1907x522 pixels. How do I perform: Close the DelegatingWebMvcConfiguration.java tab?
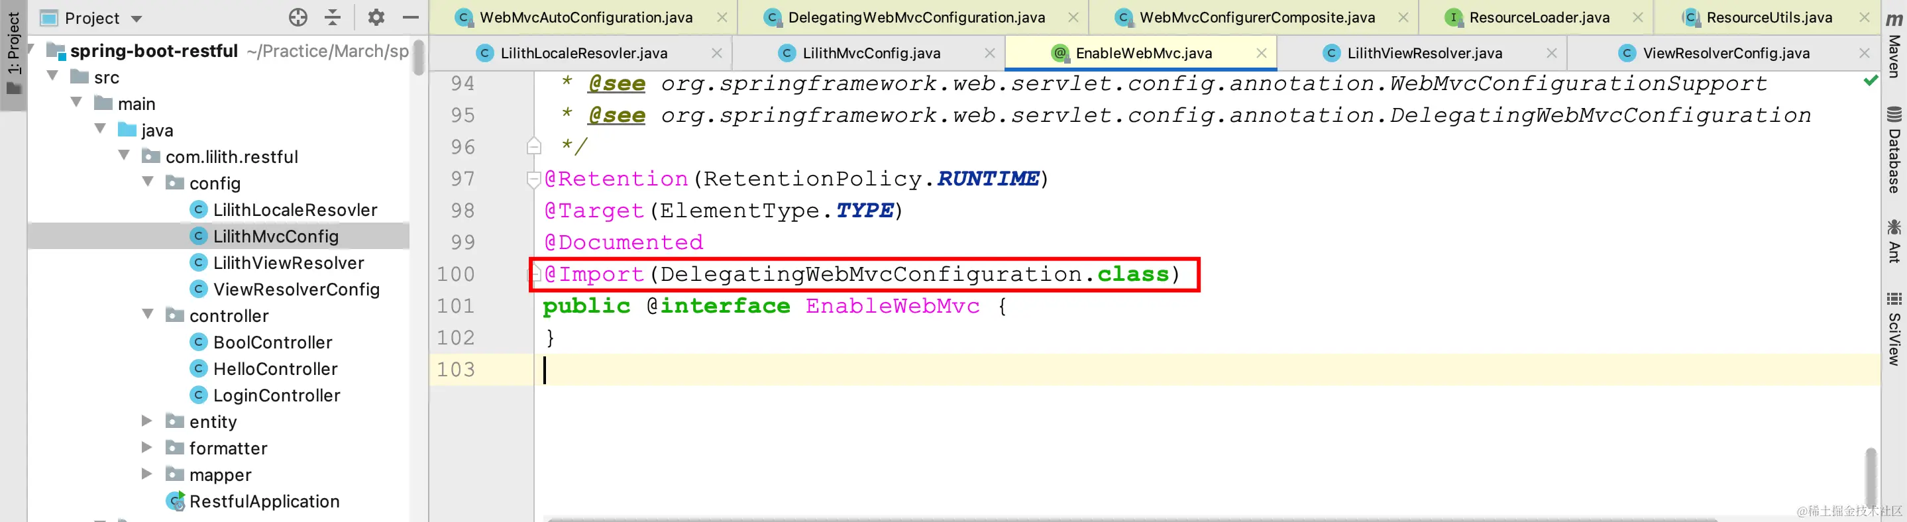coord(1073,17)
